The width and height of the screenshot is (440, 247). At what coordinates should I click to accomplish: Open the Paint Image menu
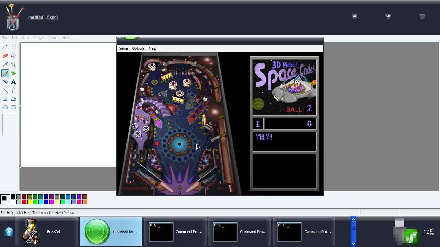tap(38, 38)
